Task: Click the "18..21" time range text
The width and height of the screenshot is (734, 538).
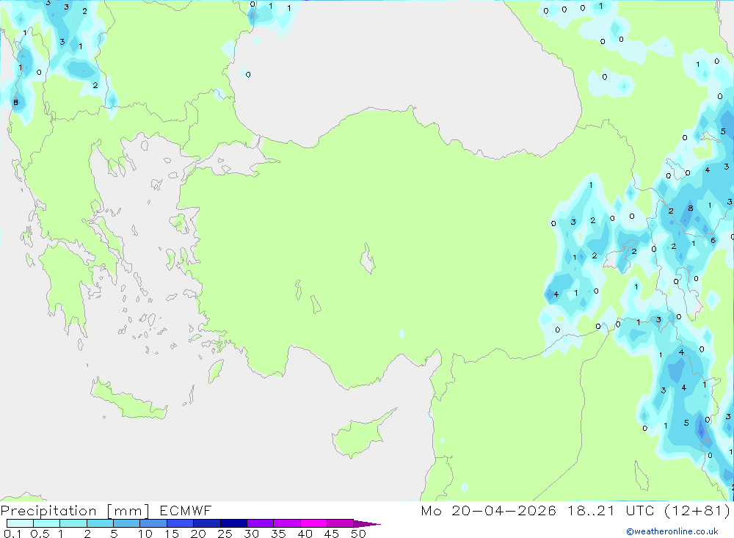Action: click(591, 510)
